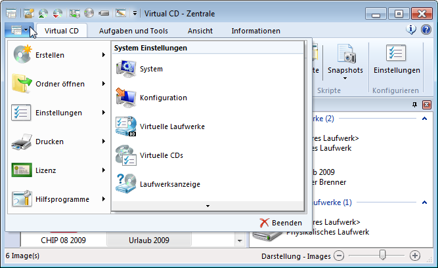Switch to the Ansicht tab
Screen dimensions: 438x268
(x=200, y=31)
